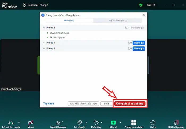Open the Người tham gia participants panel
The image size is (186, 129).
point(58,123)
